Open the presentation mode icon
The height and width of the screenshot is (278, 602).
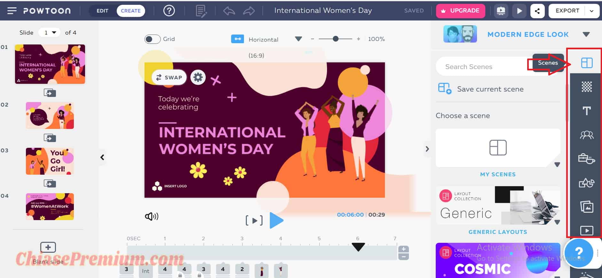point(501,11)
